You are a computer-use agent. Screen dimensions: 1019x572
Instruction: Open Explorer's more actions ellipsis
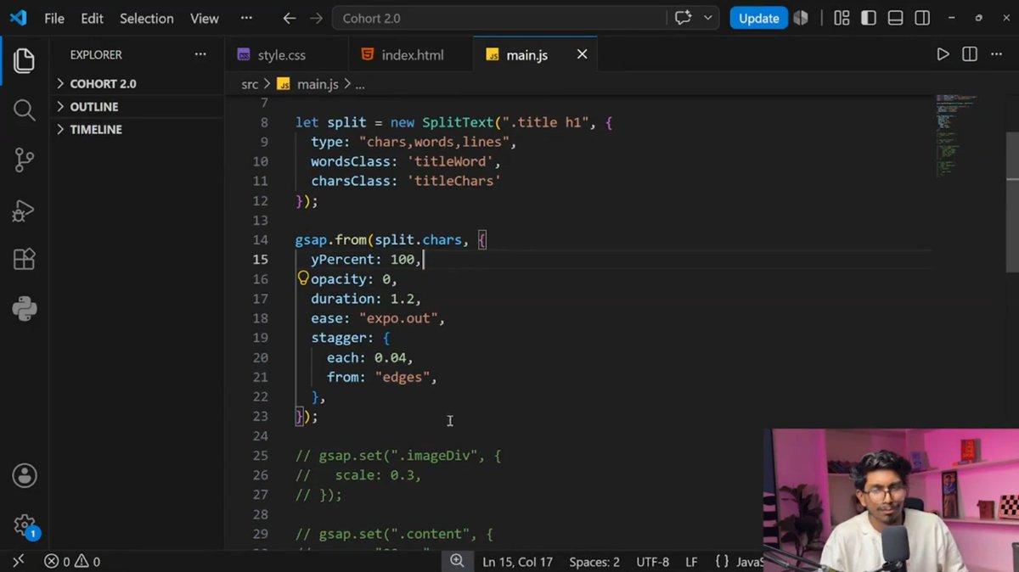[x=200, y=54]
